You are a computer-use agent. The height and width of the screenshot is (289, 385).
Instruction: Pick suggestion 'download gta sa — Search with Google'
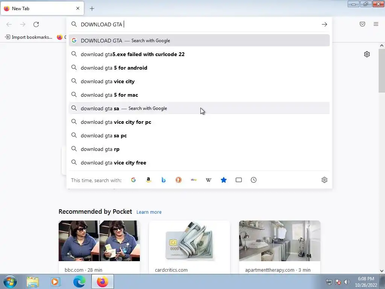point(199,108)
